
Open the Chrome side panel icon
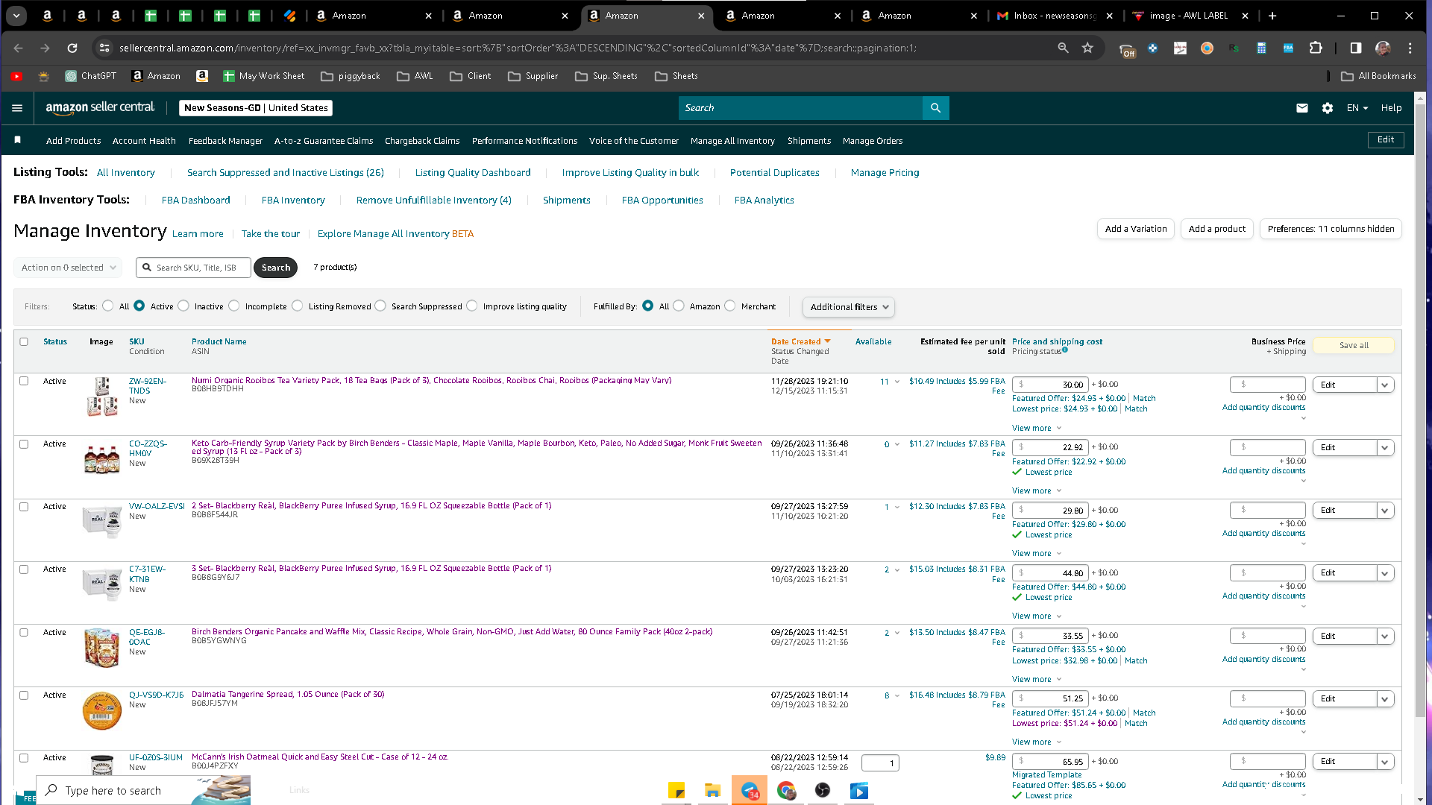pos(1356,48)
